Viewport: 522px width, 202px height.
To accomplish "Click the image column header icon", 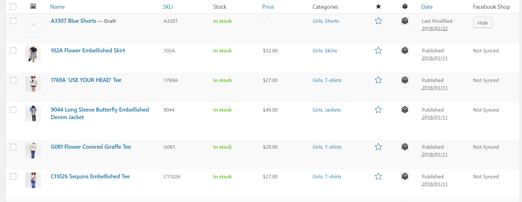I will (33, 6).
